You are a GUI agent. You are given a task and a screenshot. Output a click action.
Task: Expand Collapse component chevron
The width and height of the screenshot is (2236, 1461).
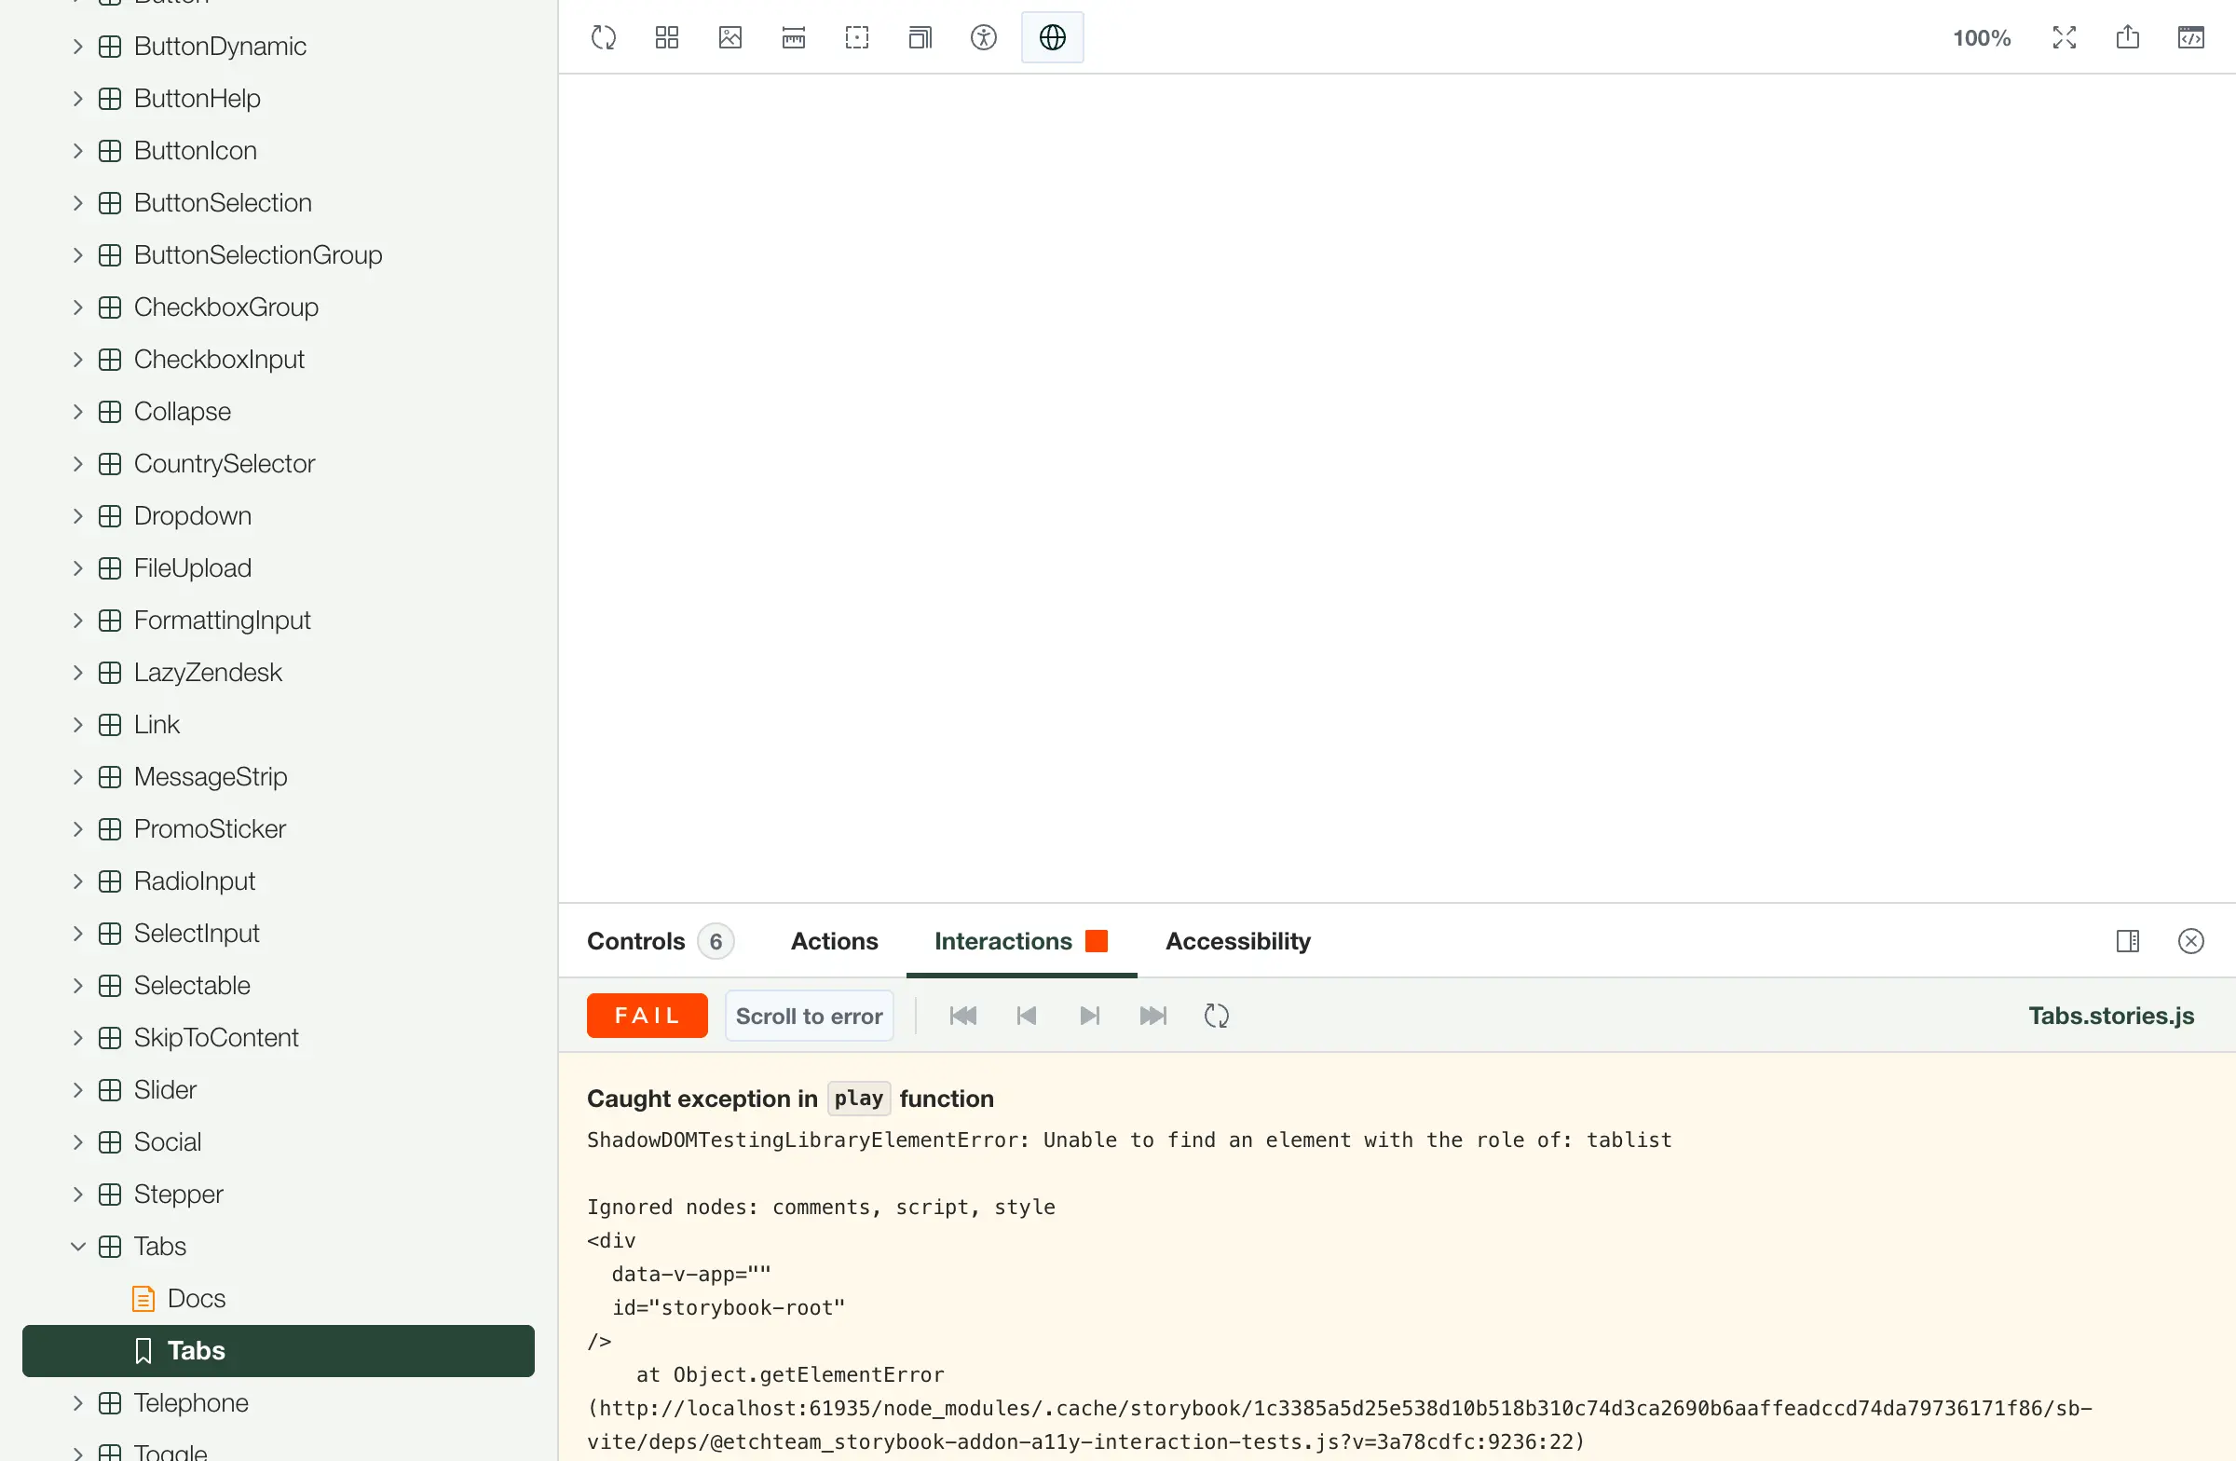[78, 412]
